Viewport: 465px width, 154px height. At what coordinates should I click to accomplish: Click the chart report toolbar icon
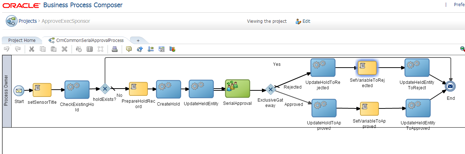click(172, 49)
